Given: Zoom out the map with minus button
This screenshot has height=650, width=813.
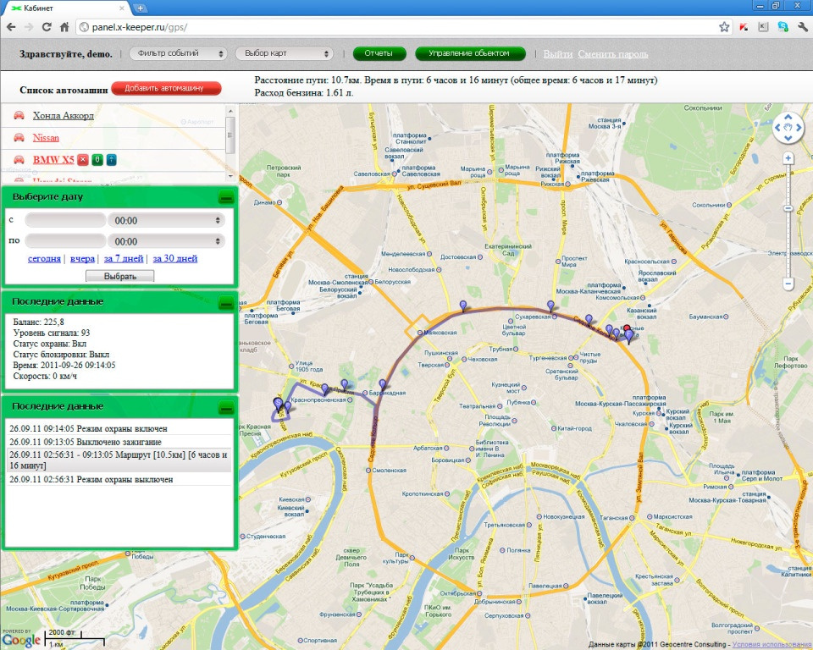Looking at the screenshot, I should (x=788, y=284).
